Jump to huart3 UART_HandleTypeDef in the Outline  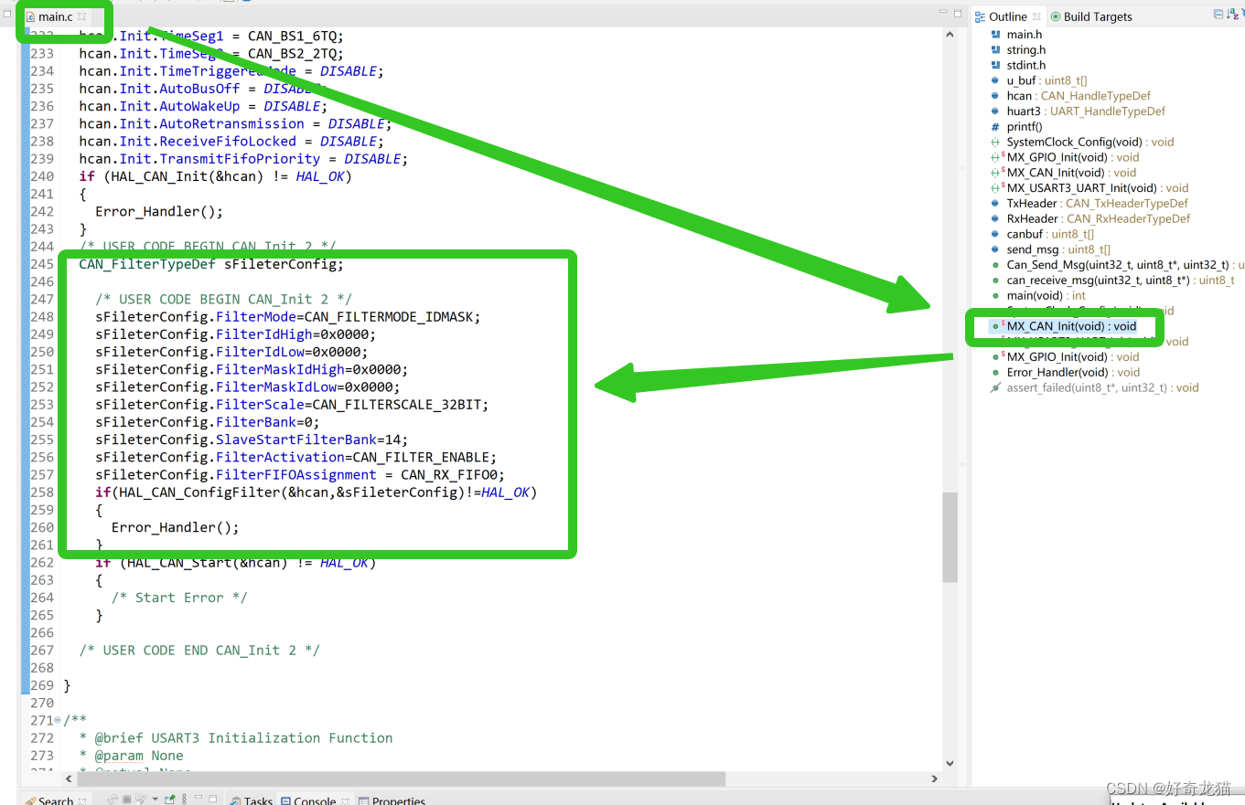(x=1079, y=111)
